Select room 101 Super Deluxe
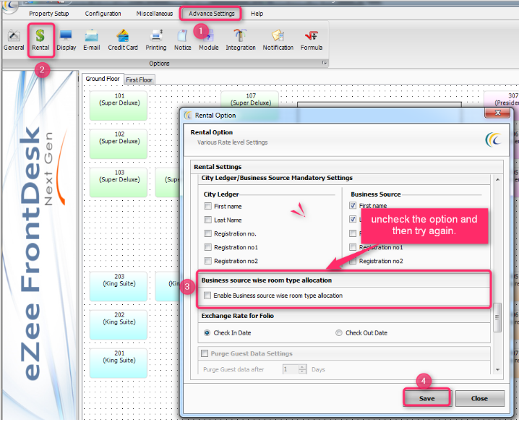519x422 pixels. click(119, 105)
